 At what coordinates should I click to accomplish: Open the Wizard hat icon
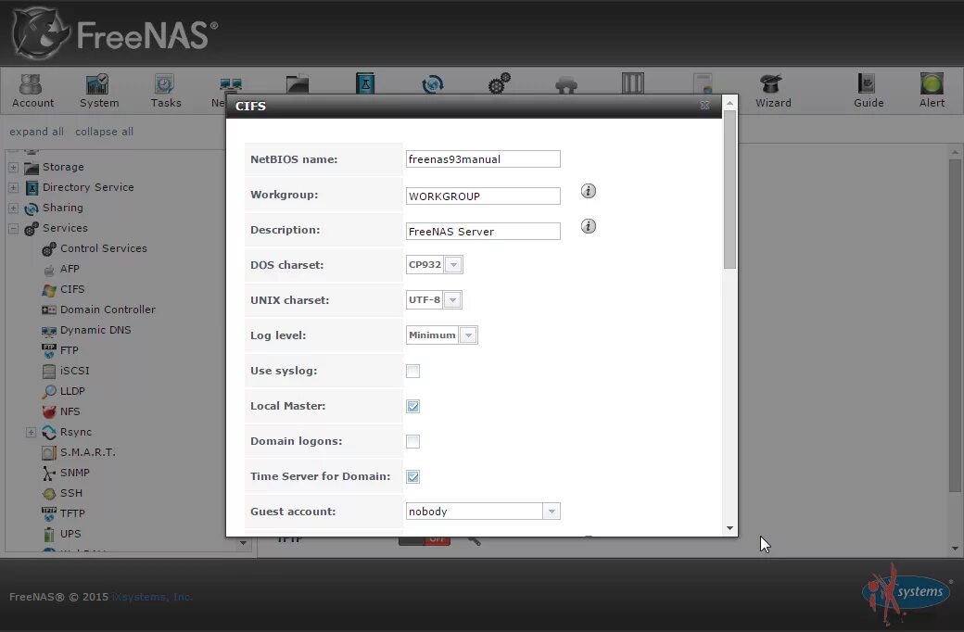773,91
